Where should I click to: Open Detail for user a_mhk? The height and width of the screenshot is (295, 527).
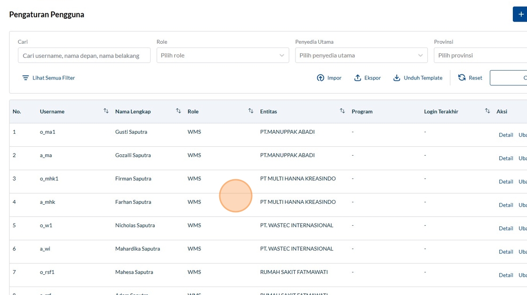click(x=506, y=205)
